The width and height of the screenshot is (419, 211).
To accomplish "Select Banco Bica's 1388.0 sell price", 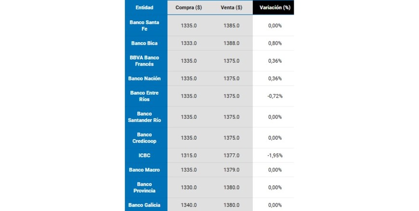I will pyautogui.click(x=231, y=43).
